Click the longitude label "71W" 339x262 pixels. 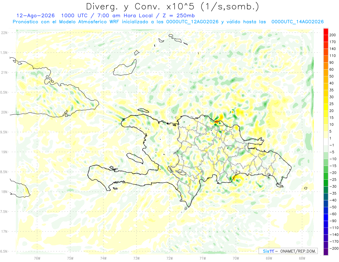[203, 258]
